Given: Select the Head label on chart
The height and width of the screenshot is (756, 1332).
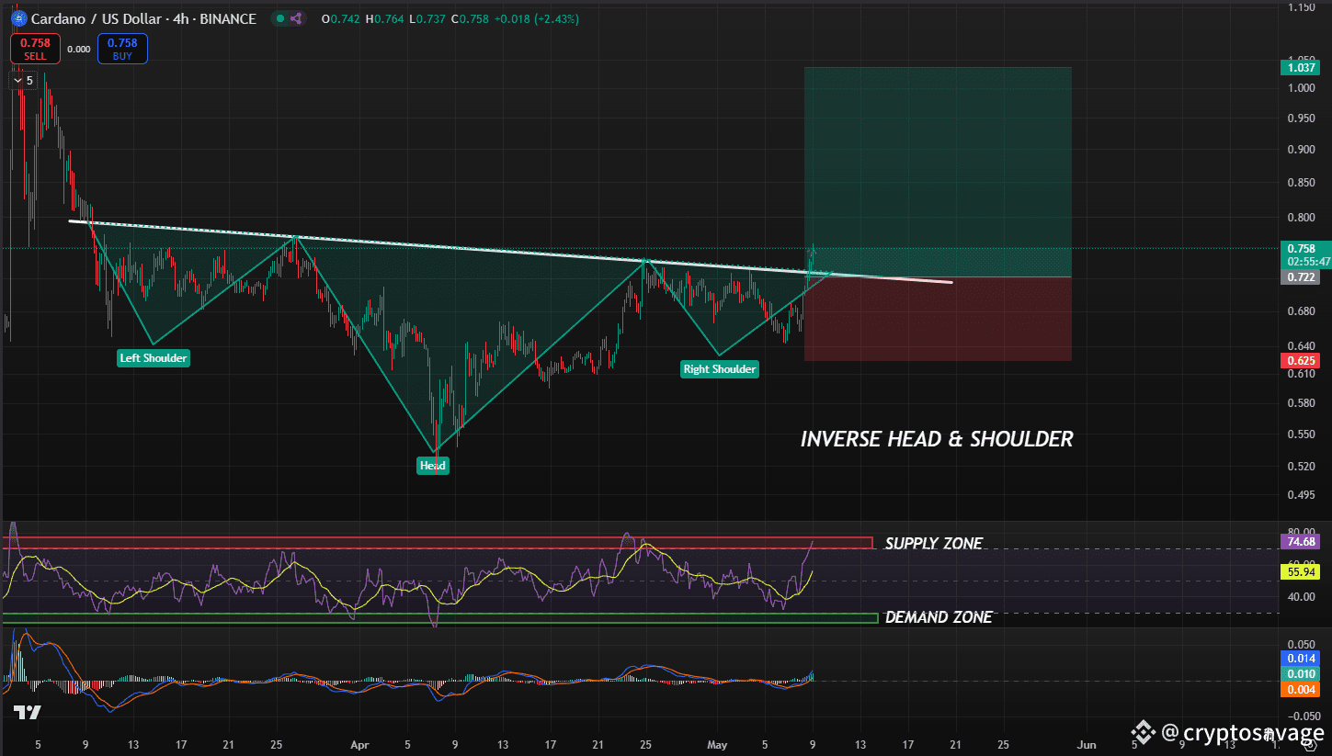Looking at the screenshot, I should point(433,466).
